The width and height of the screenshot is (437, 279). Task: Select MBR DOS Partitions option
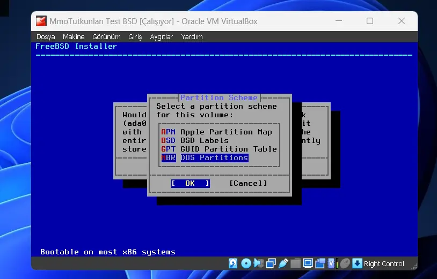click(x=205, y=158)
